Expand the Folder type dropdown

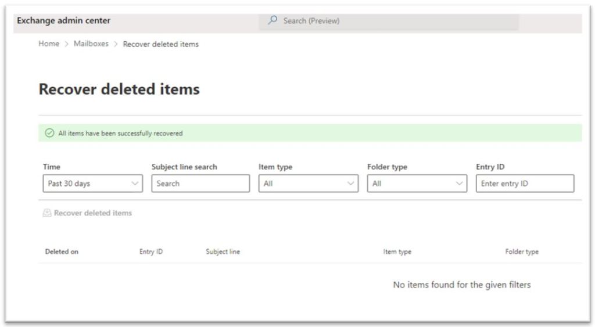(x=417, y=184)
